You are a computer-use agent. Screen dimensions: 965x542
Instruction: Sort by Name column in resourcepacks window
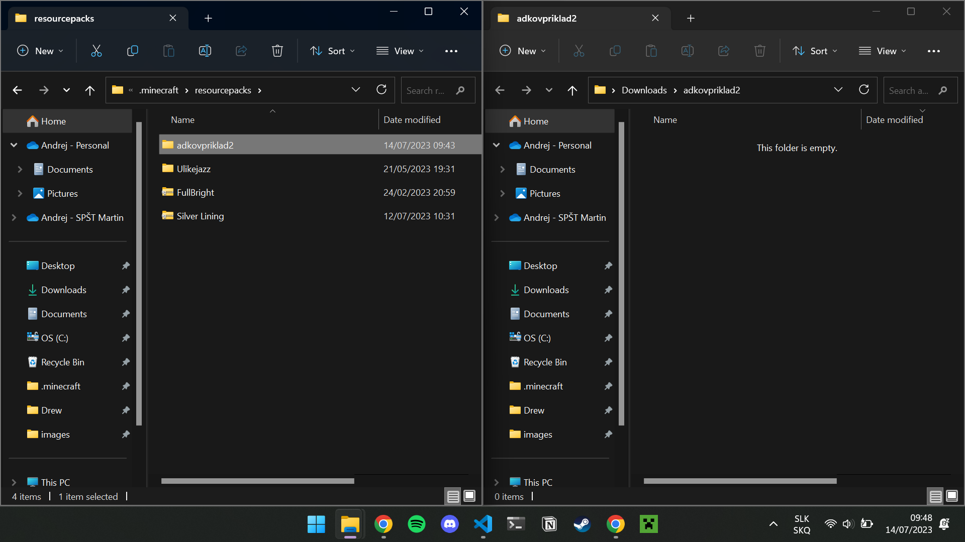click(x=182, y=120)
